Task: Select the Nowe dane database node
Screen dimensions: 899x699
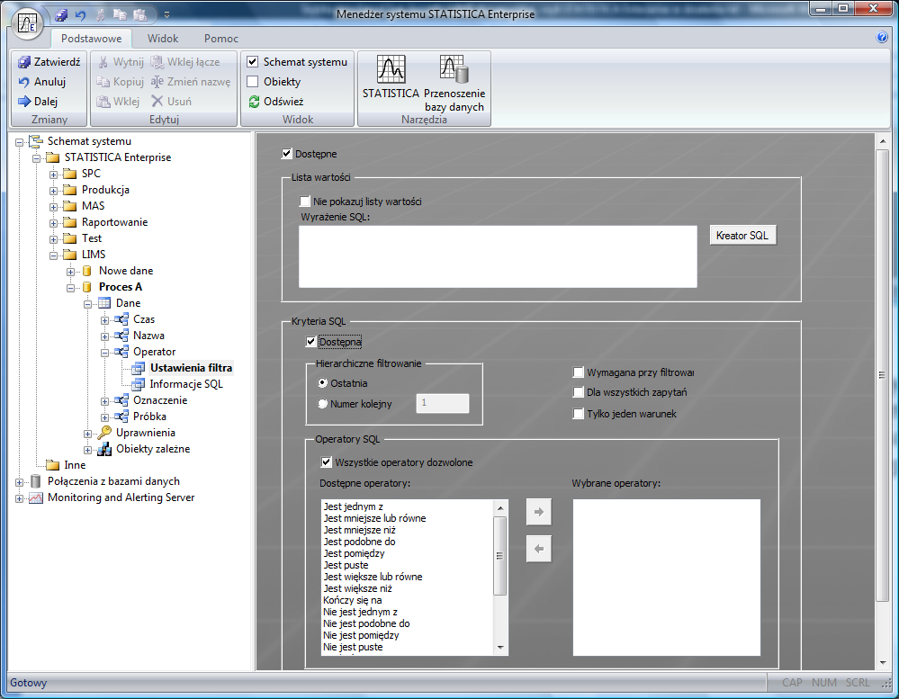Action: [x=126, y=271]
